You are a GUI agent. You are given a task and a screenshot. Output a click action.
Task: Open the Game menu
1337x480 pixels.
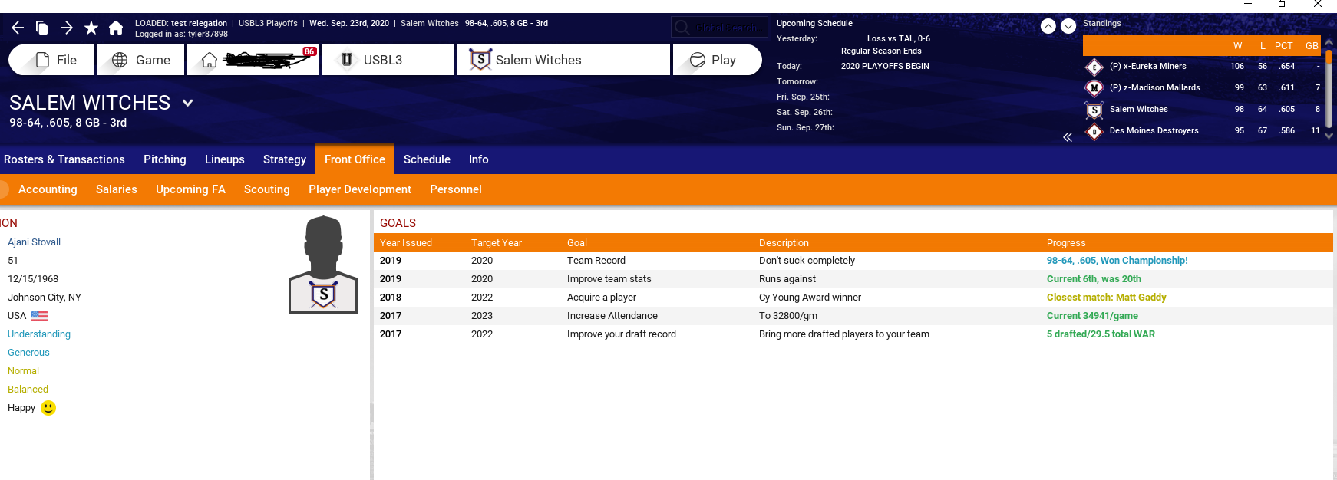coord(141,60)
